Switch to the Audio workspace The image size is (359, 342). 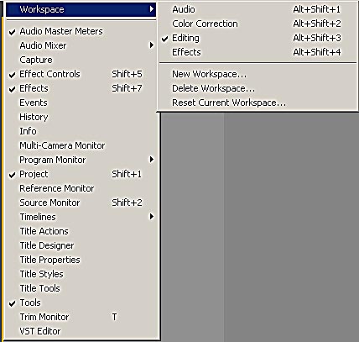point(258,9)
